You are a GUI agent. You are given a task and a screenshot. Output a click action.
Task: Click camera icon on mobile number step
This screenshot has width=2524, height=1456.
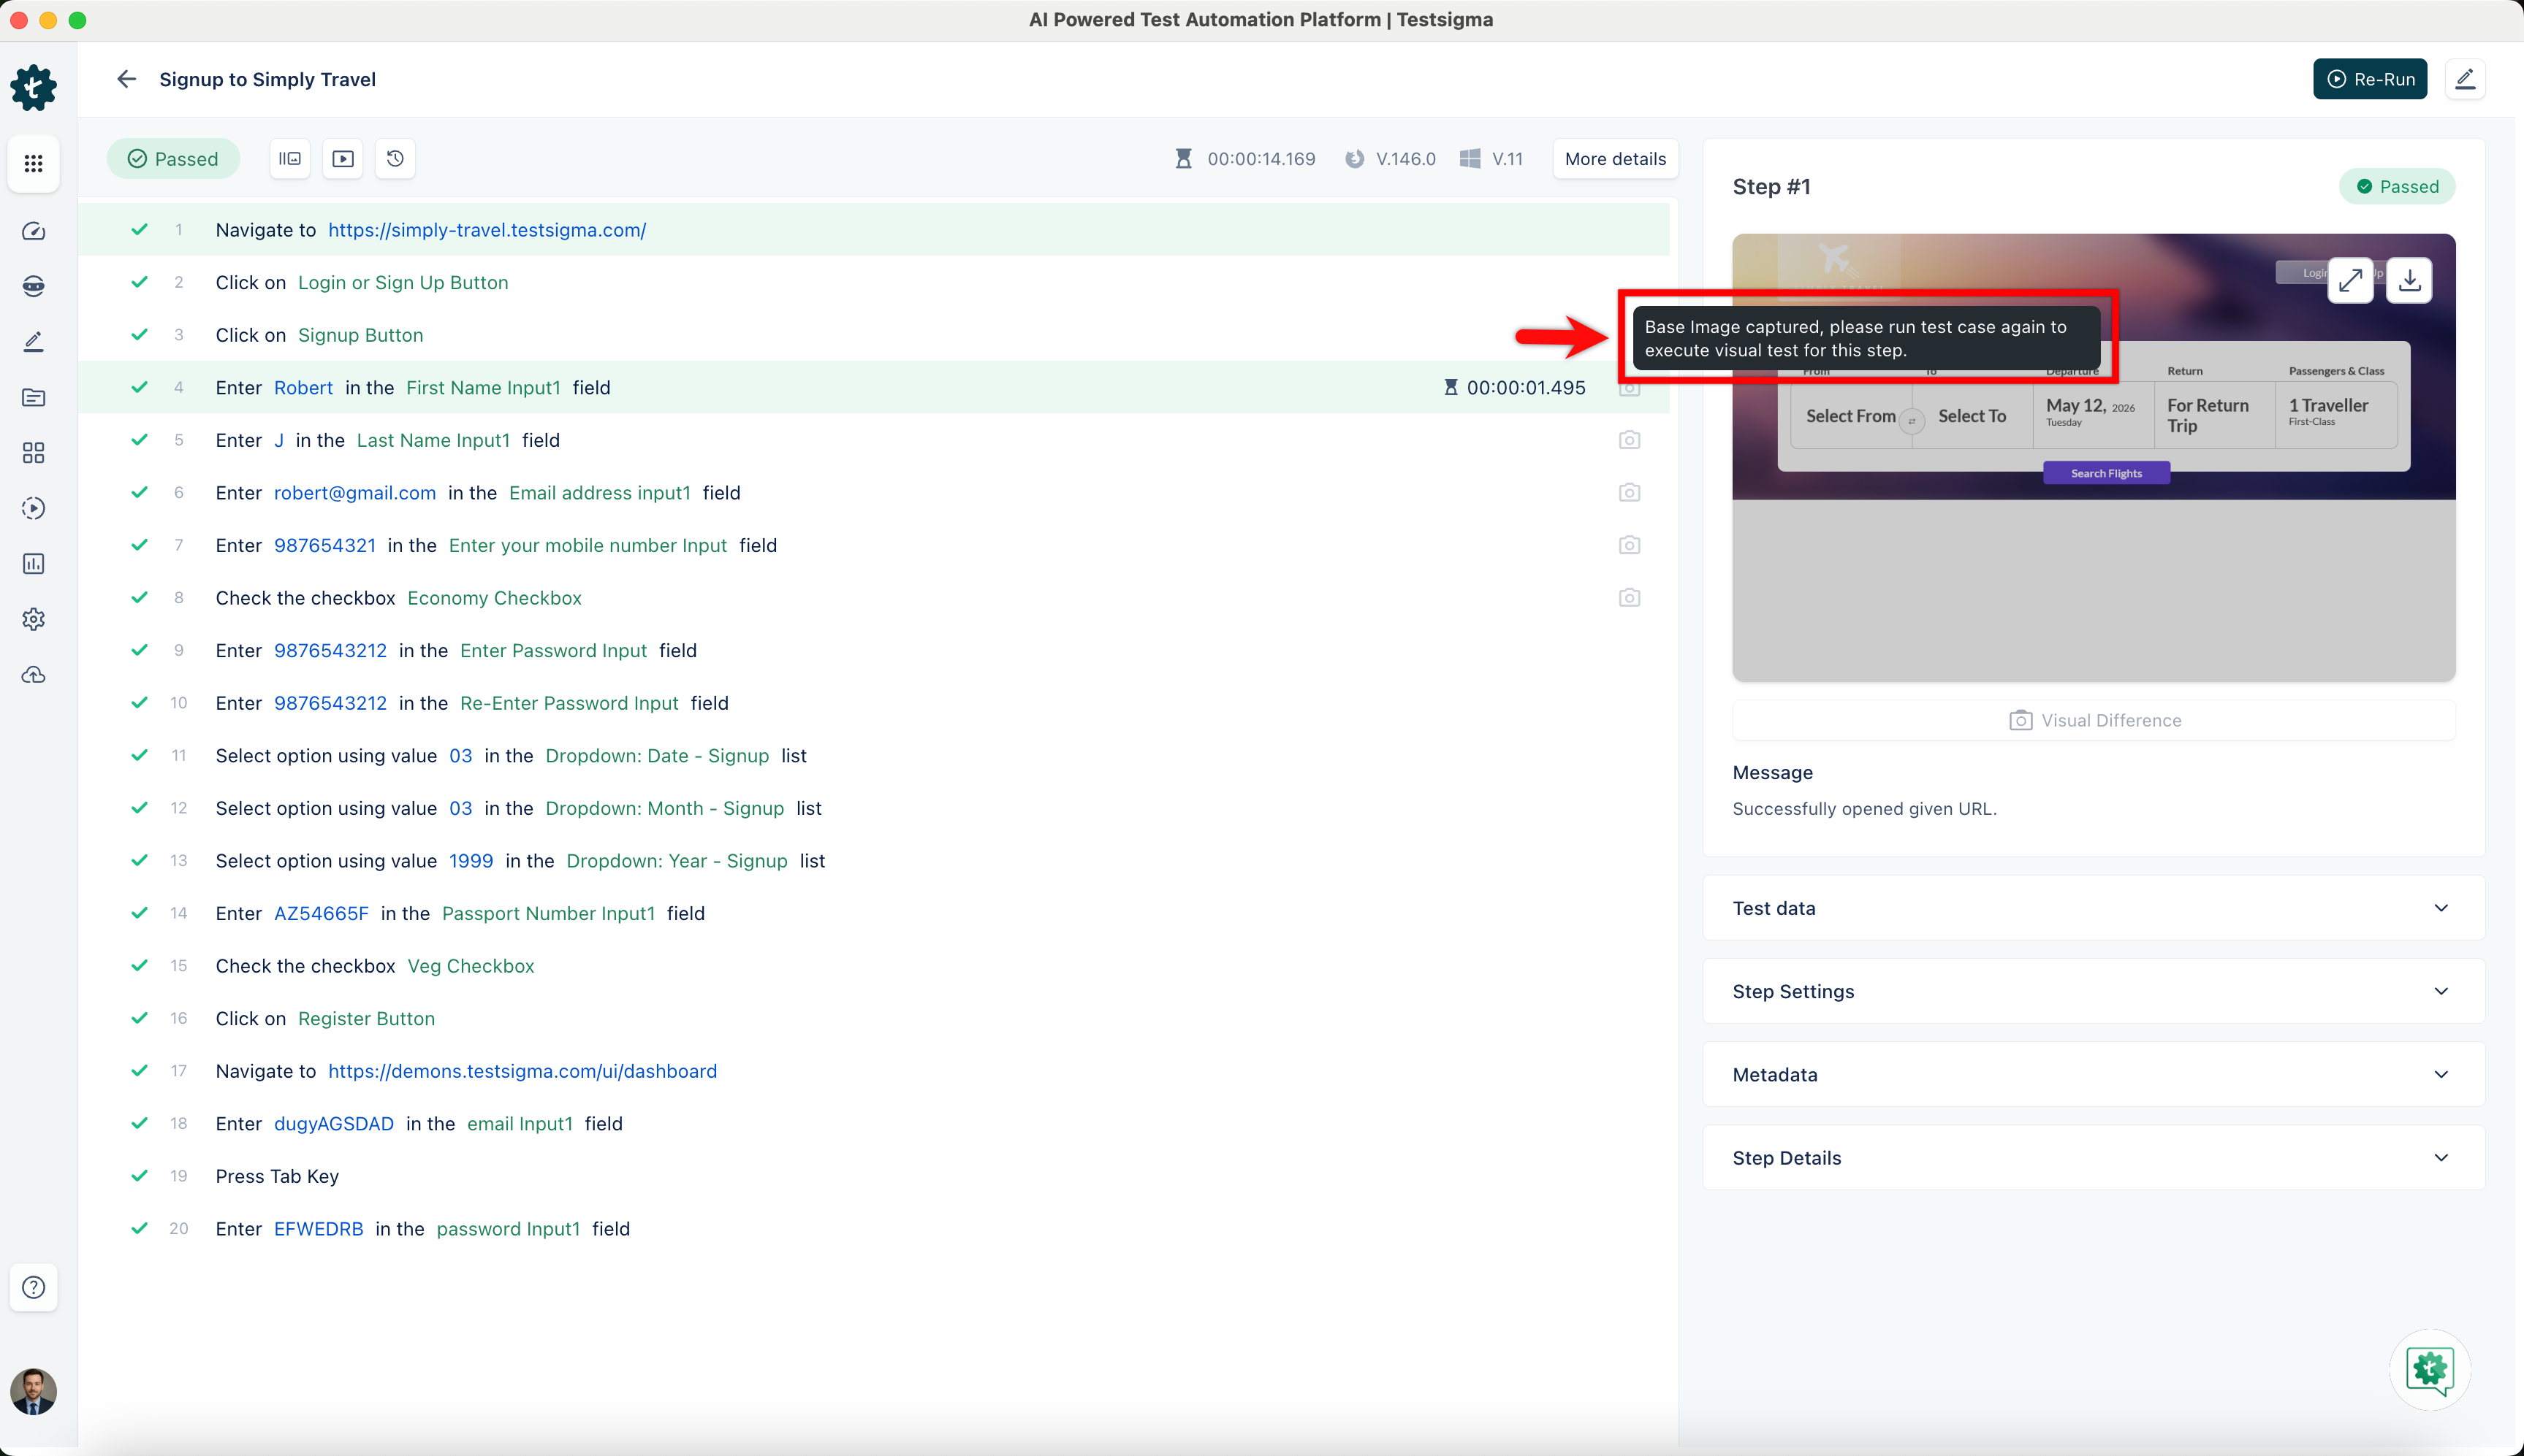click(x=1630, y=545)
